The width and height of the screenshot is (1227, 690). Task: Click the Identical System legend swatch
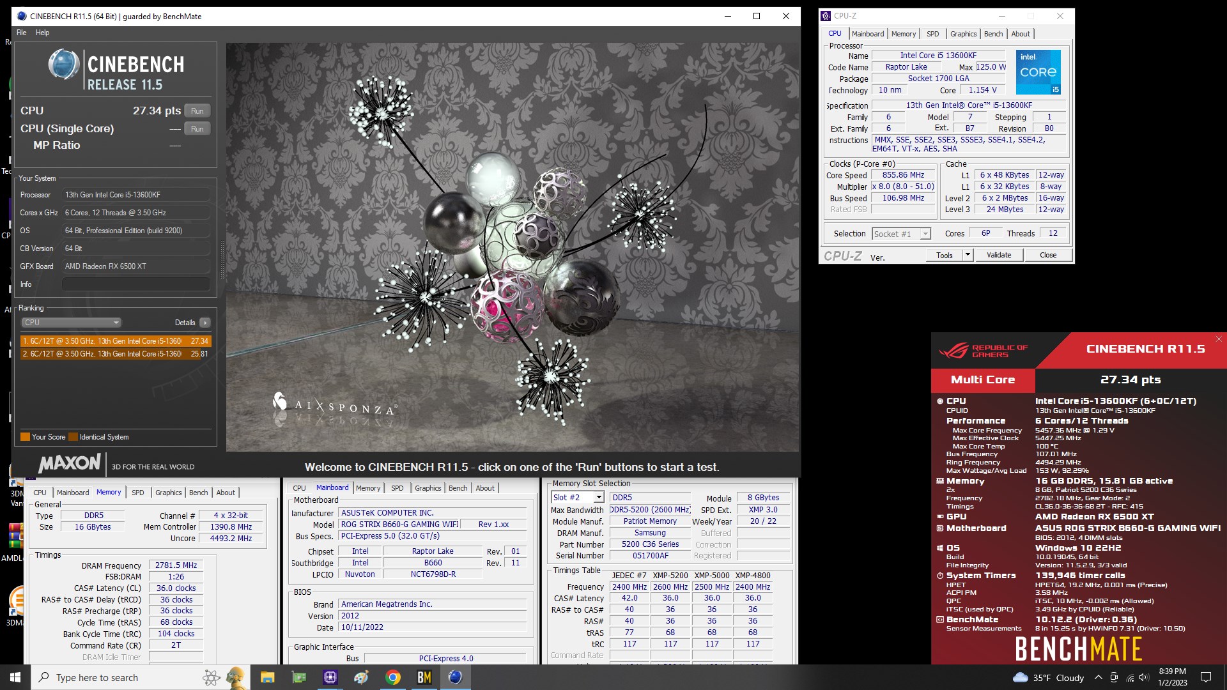pos(73,437)
